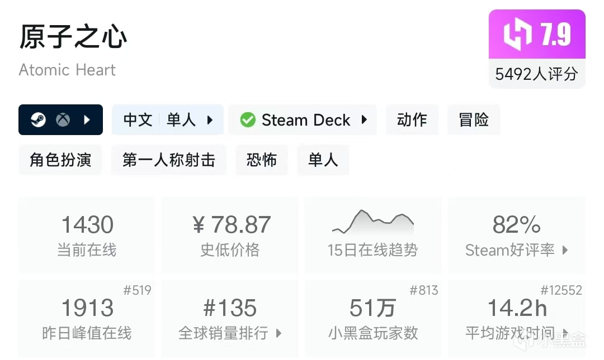This screenshot has width=604, height=360.
Task: Expand the platforms arrow next to Xbox icon
Action: (87, 120)
